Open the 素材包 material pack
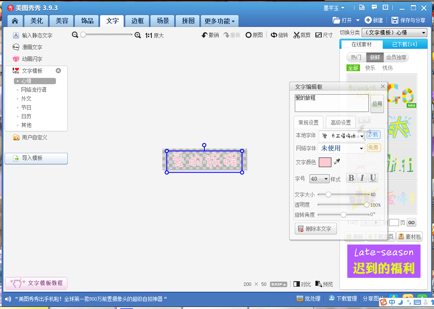Image resolution: width=434 pixels, height=309 pixels. 409,237
